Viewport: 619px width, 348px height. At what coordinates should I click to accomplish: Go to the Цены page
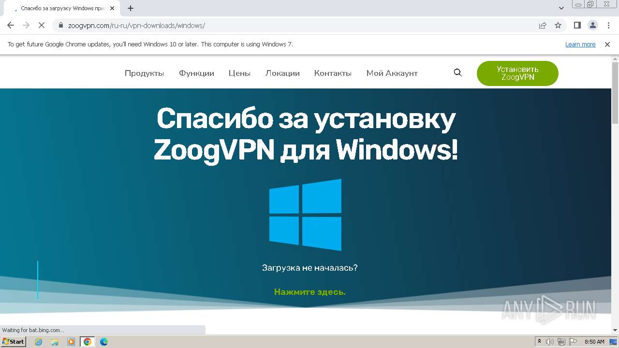pyautogui.click(x=239, y=73)
